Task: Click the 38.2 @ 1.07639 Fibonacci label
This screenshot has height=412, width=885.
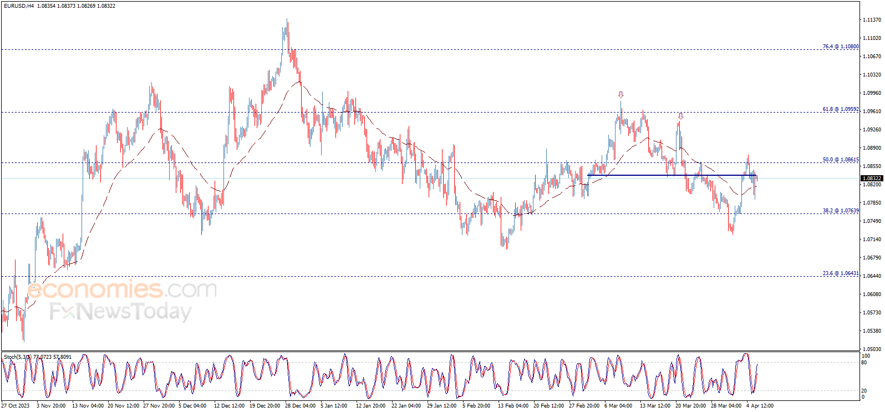Action: [841, 211]
